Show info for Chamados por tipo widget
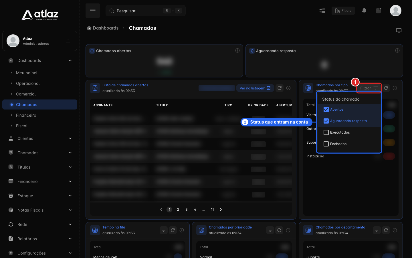 pyautogui.click(x=395, y=88)
